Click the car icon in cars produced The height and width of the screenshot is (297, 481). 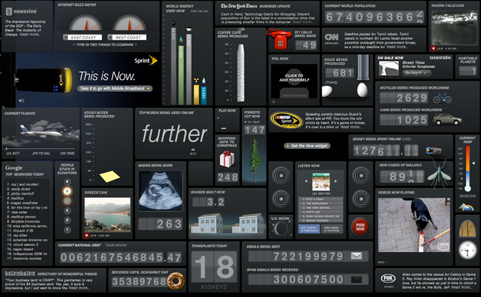(447, 119)
